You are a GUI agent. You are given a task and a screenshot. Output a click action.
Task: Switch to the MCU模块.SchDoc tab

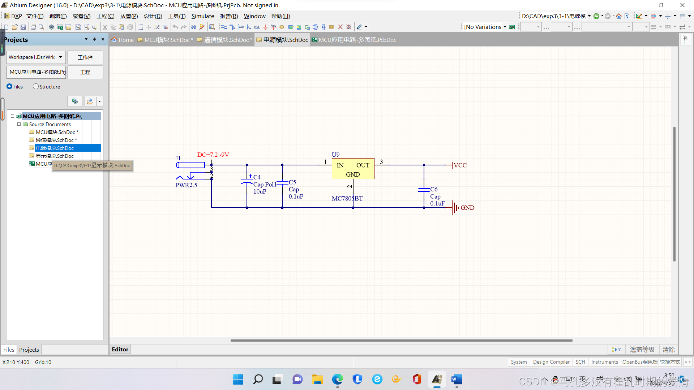(166, 40)
